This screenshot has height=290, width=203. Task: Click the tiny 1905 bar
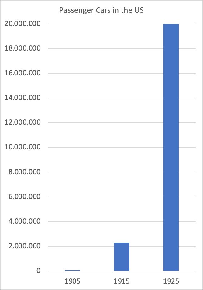point(72,270)
